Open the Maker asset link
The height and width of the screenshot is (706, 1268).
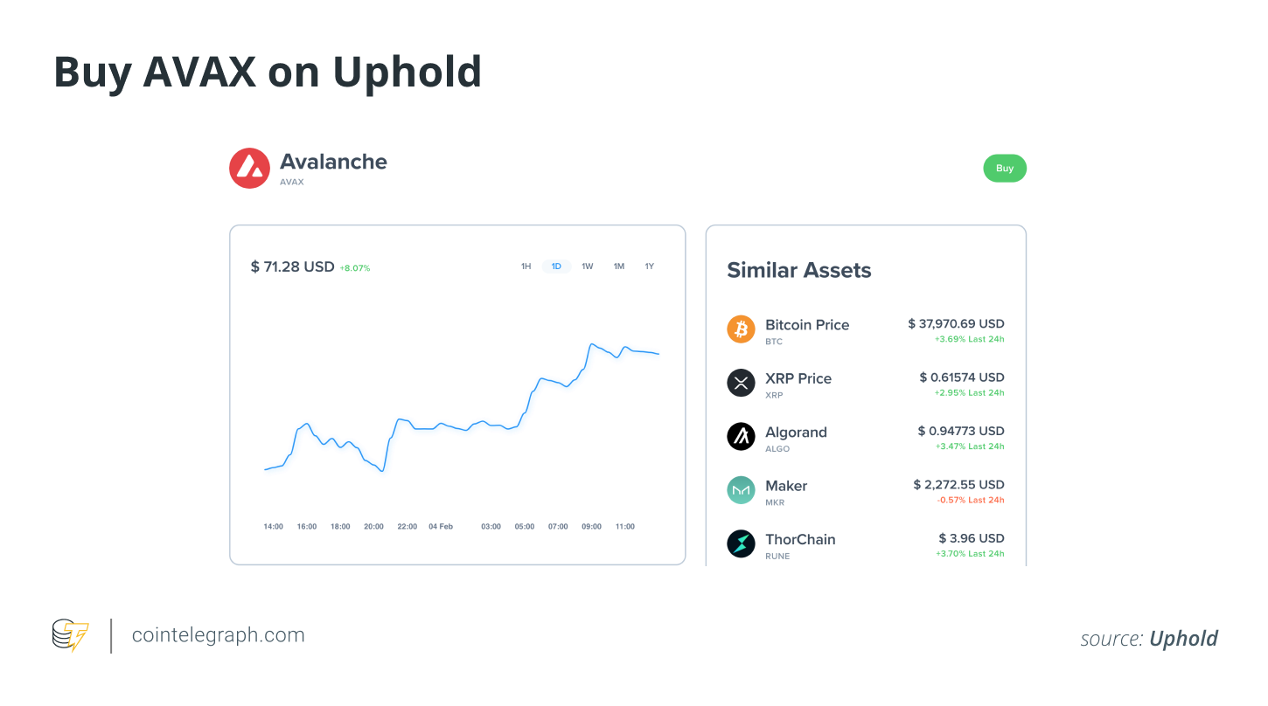[x=785, y=486]
